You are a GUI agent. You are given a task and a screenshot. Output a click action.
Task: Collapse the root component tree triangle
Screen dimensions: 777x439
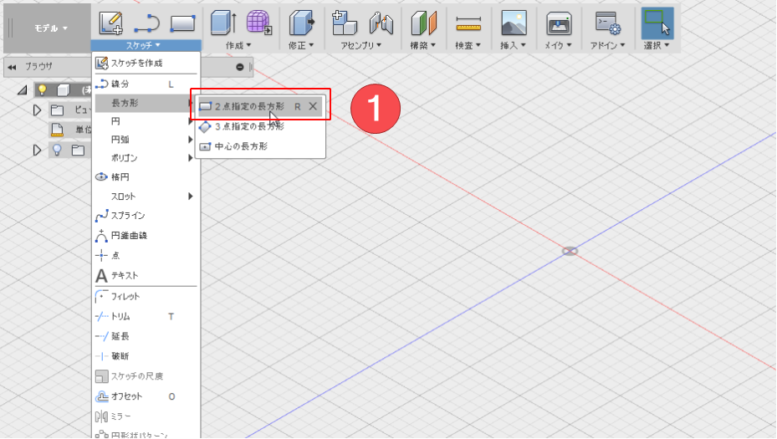[x=23, y=90]
